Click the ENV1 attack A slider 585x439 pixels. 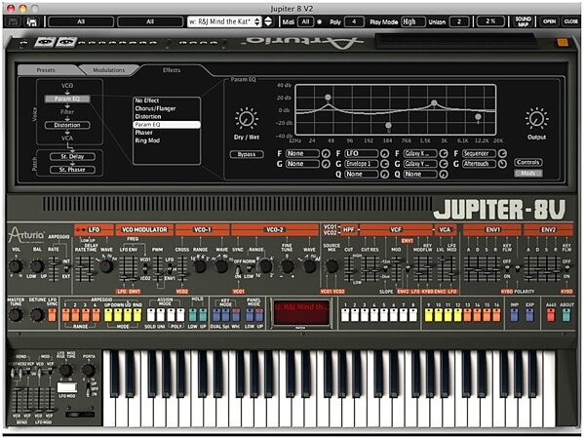(x=468, y=268)
